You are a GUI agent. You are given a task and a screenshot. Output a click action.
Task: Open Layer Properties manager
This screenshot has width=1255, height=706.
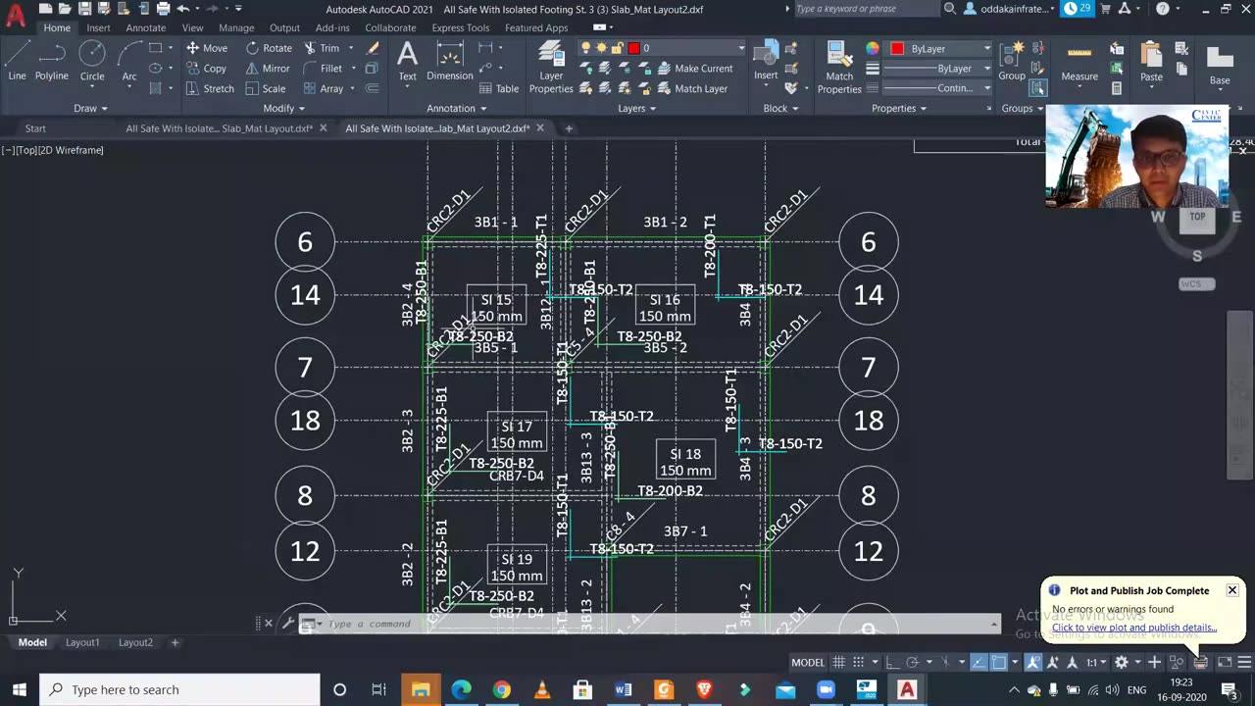[551, 68]
